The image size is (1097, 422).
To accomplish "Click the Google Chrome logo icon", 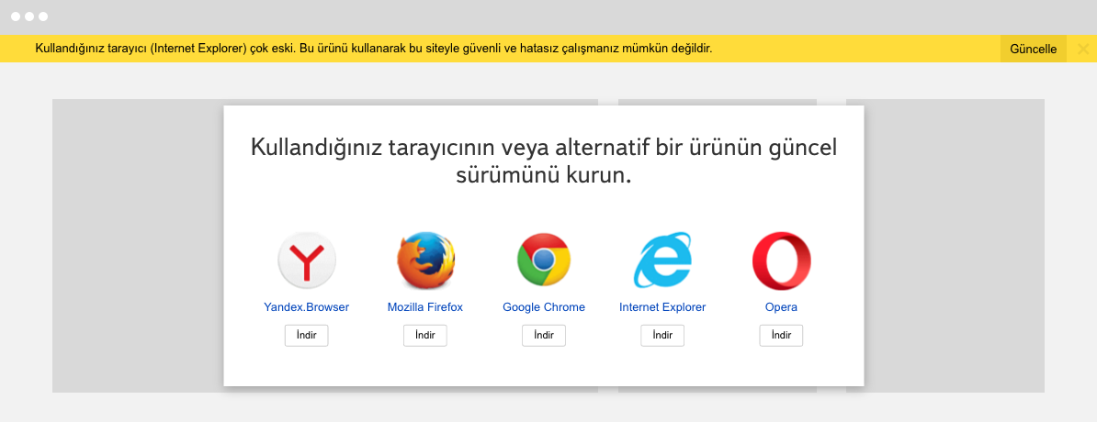I will coord(544,261).
